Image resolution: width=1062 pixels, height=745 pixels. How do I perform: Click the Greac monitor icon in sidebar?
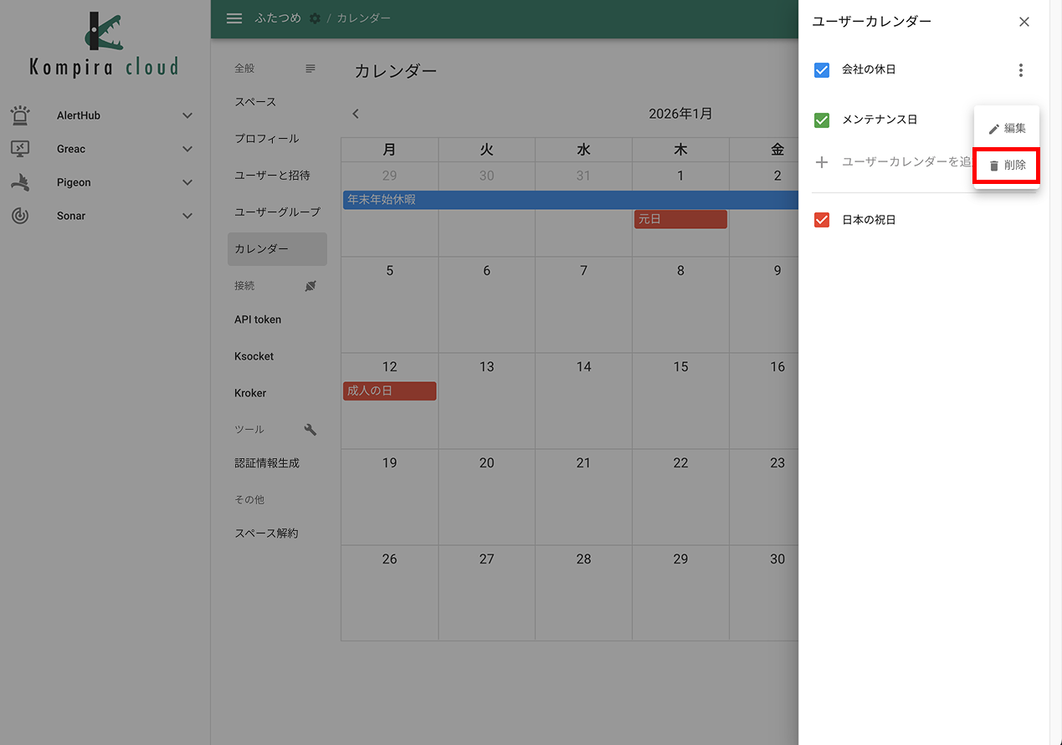pyautogui.click(x=20, y=148)
